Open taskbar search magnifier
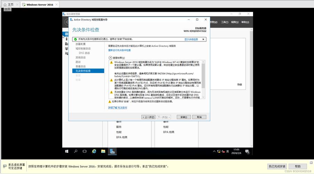314x174 pixels. [76, 151]
